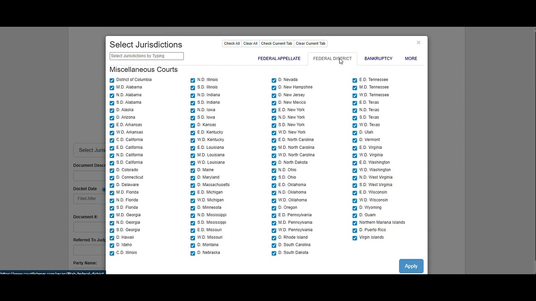The image size is (536, 301).
Task: Toggle the W.D. Missouri checkbox
Action: 193,238
